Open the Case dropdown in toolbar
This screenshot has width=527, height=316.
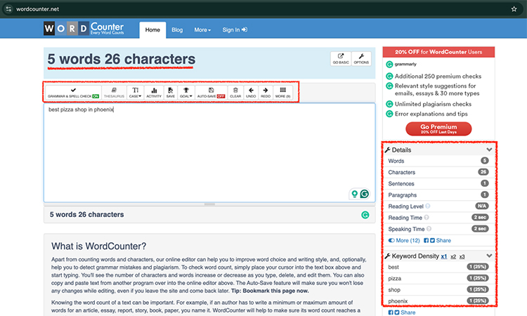point(134,92)
